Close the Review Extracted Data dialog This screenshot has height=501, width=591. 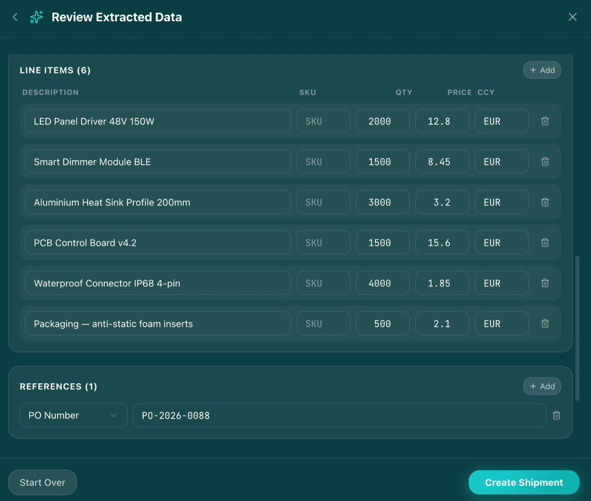(573, 17)
